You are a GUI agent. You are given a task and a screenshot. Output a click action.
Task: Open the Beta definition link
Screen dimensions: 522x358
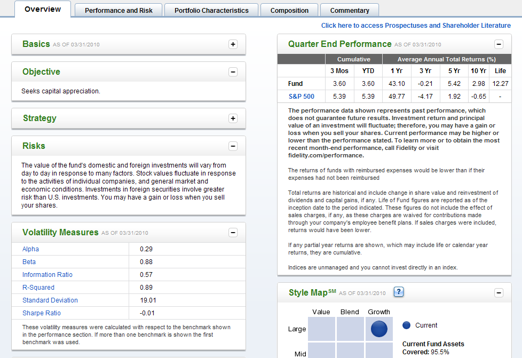click(x=29, y=262)
